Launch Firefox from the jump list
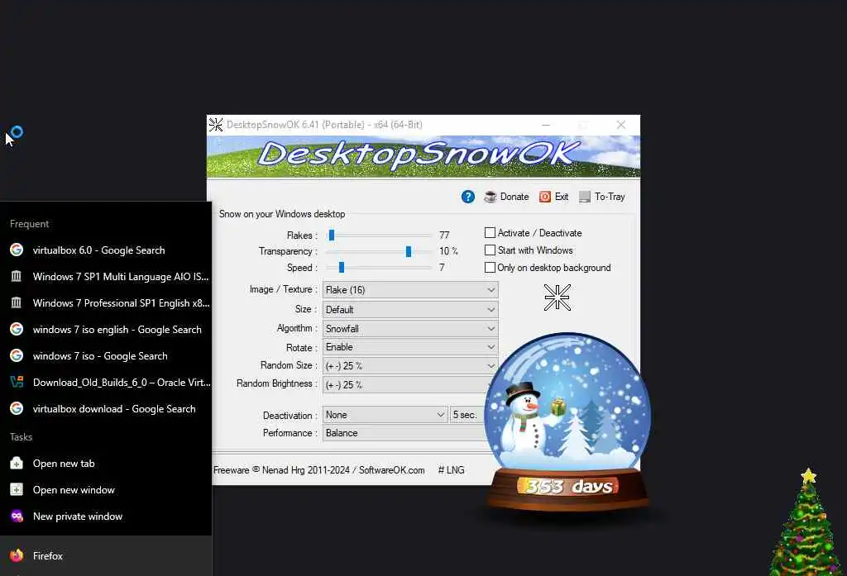Image resolution: width=847 pixels, height=576 pixels. pyautogui.click(x=106, y=555)
